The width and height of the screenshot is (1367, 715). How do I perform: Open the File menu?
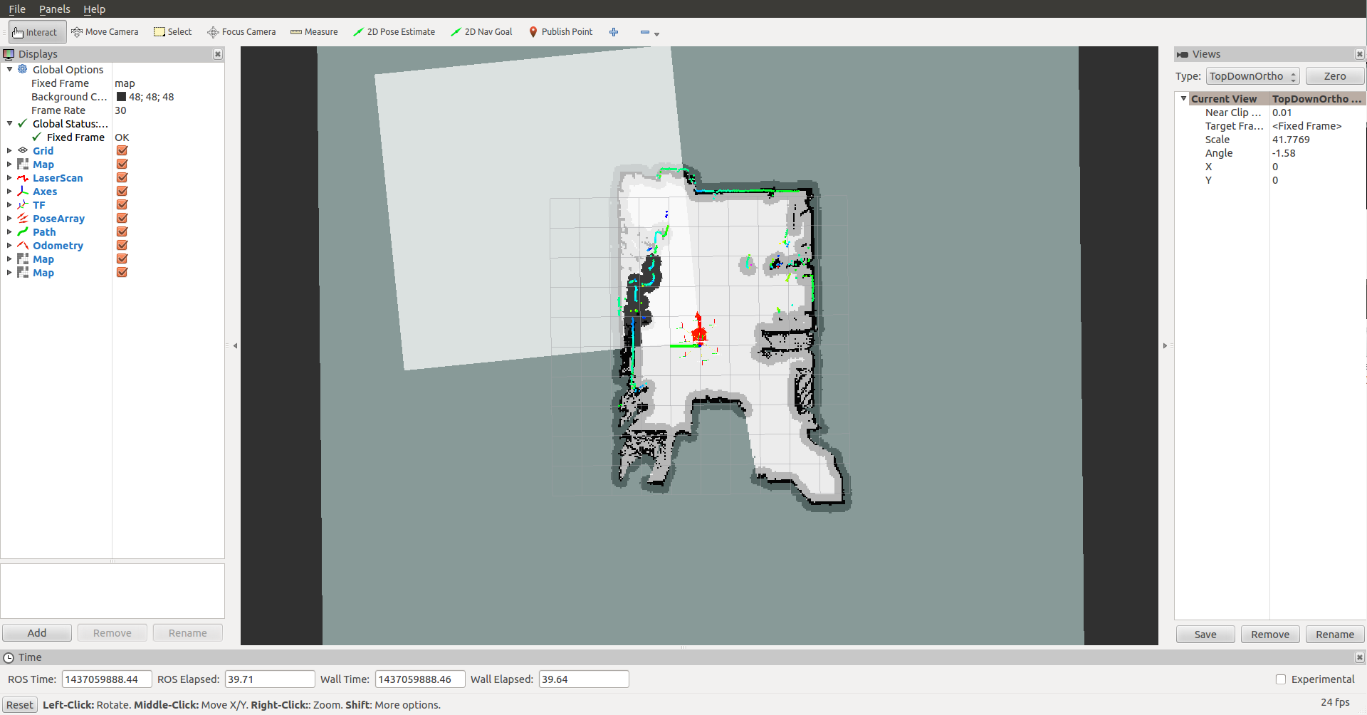(x=17, y=9)
